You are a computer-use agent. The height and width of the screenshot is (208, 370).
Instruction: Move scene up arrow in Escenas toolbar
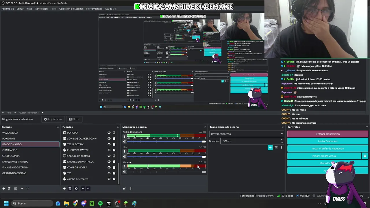pyautogui.click(x=22, y=189)
